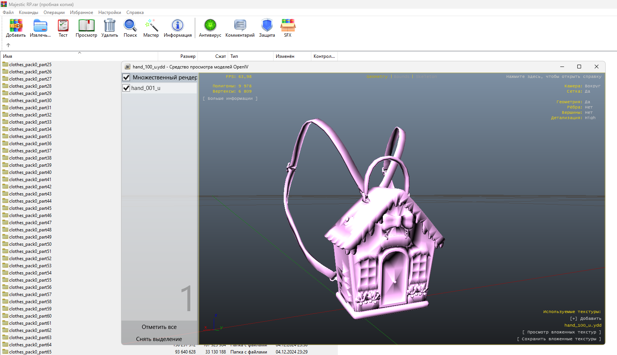Sort by the Имя column header
Screen dimensions: 617x355
coord(79,56)
